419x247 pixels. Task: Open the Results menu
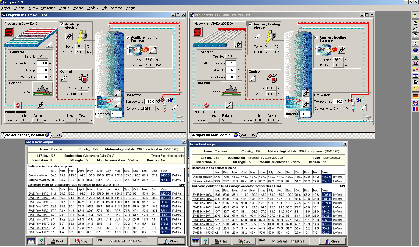pos(64,8)
